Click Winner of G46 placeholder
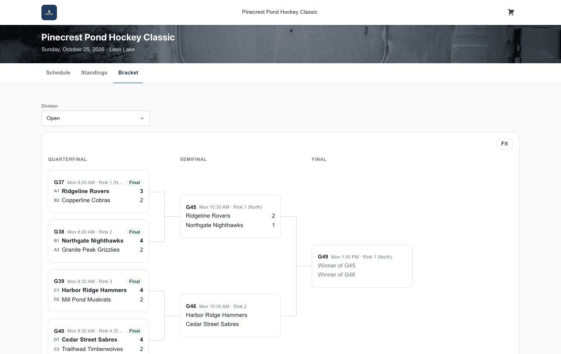Viewport: 561px width, 354px height. pyautogui.click(x=336, y=274)
